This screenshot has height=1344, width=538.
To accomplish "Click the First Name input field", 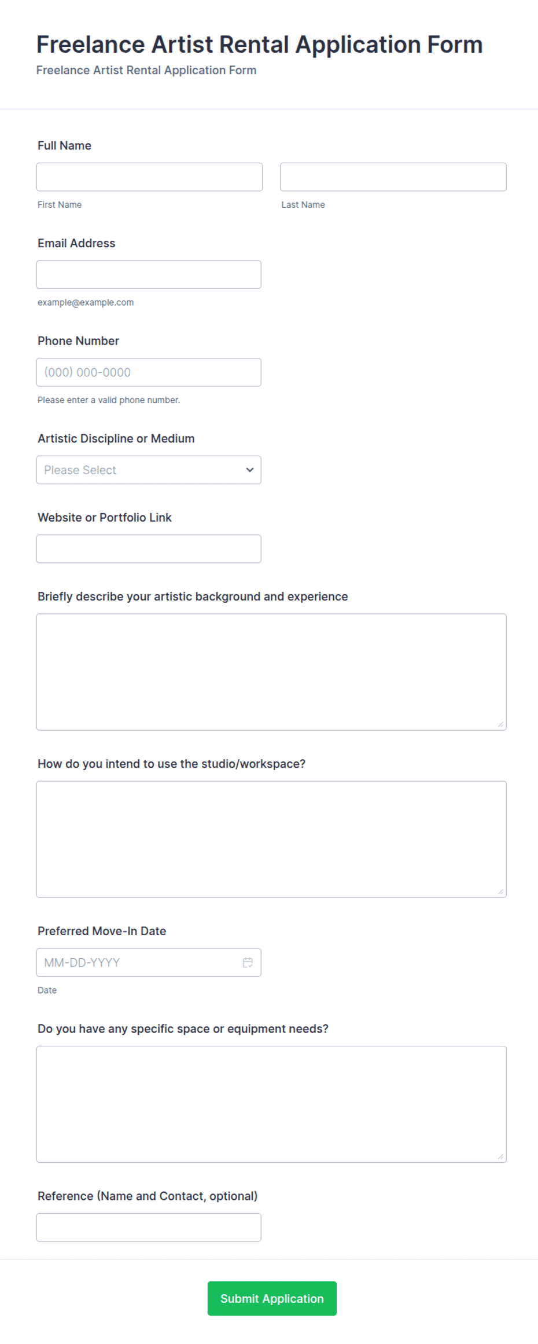I will (x=149, y=177).
